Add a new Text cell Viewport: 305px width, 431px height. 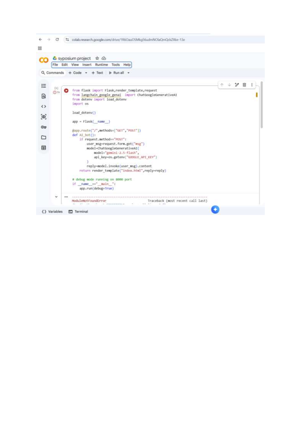(97, 73)
